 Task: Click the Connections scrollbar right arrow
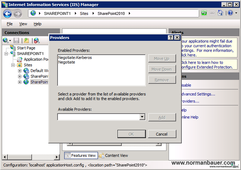pos(56,157)
